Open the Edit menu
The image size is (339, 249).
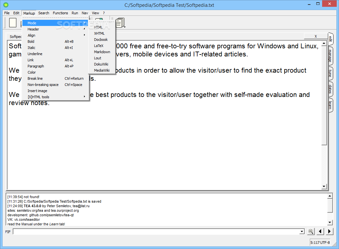[x=16, y=13]
